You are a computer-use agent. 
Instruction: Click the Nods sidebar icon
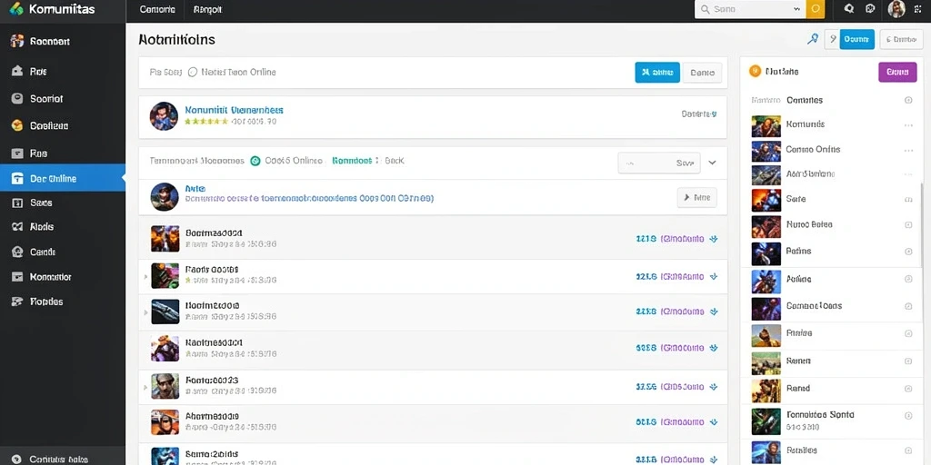17,226
